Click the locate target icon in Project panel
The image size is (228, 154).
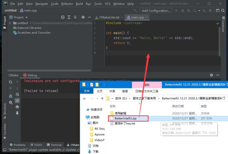tap(63, 17)
